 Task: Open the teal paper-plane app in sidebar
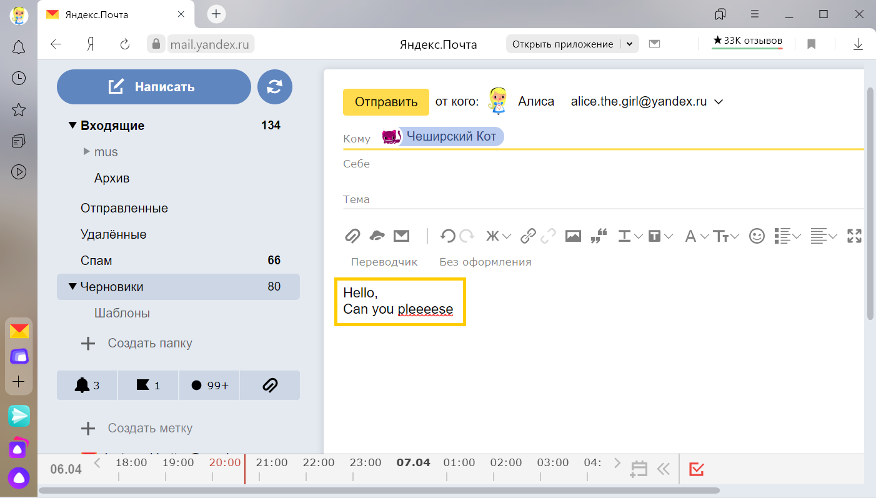coord(19,416)
